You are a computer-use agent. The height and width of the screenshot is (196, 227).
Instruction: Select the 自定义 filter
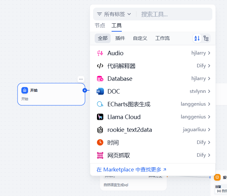pyautogui.click(x=140, y=38)
